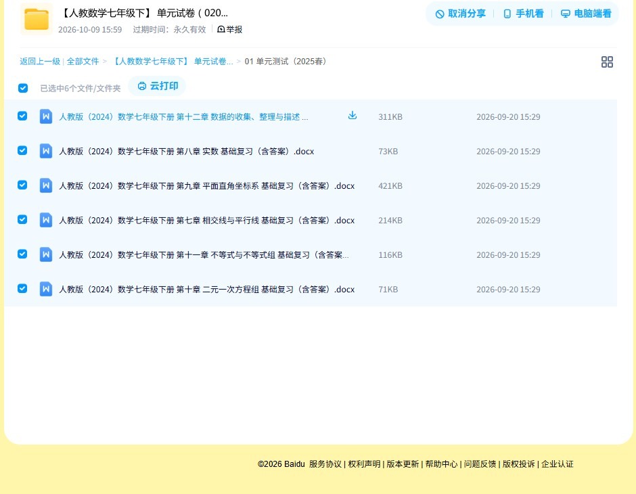The height and width of the screenshot is (494, 636).
Task: Click Word icon of 第八章 实数 file
Action: (x=46, y=151)
